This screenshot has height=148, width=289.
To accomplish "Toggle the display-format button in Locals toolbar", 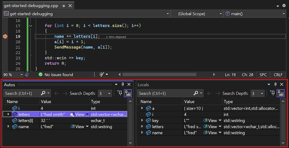I will 280,93.
